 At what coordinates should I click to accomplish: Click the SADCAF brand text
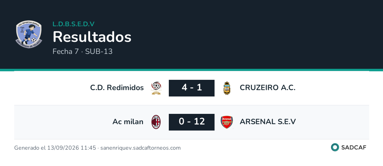354,148
